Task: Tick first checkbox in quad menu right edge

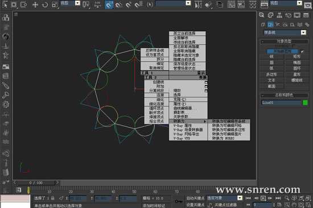Action: [206, 82]
